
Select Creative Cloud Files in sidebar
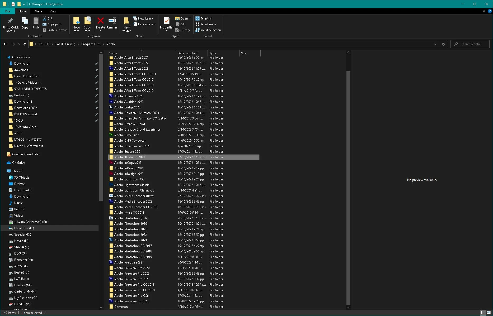[26, 154]
